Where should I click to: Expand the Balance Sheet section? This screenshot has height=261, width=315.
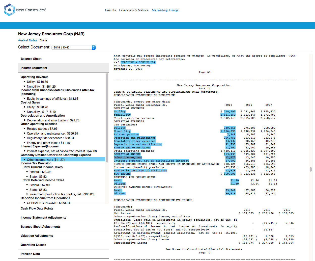click(x=64, y=59)
